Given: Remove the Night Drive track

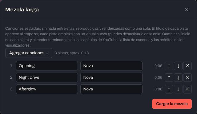Looking at the screenshot, I should pyautogui.click(x=187, y=78).
